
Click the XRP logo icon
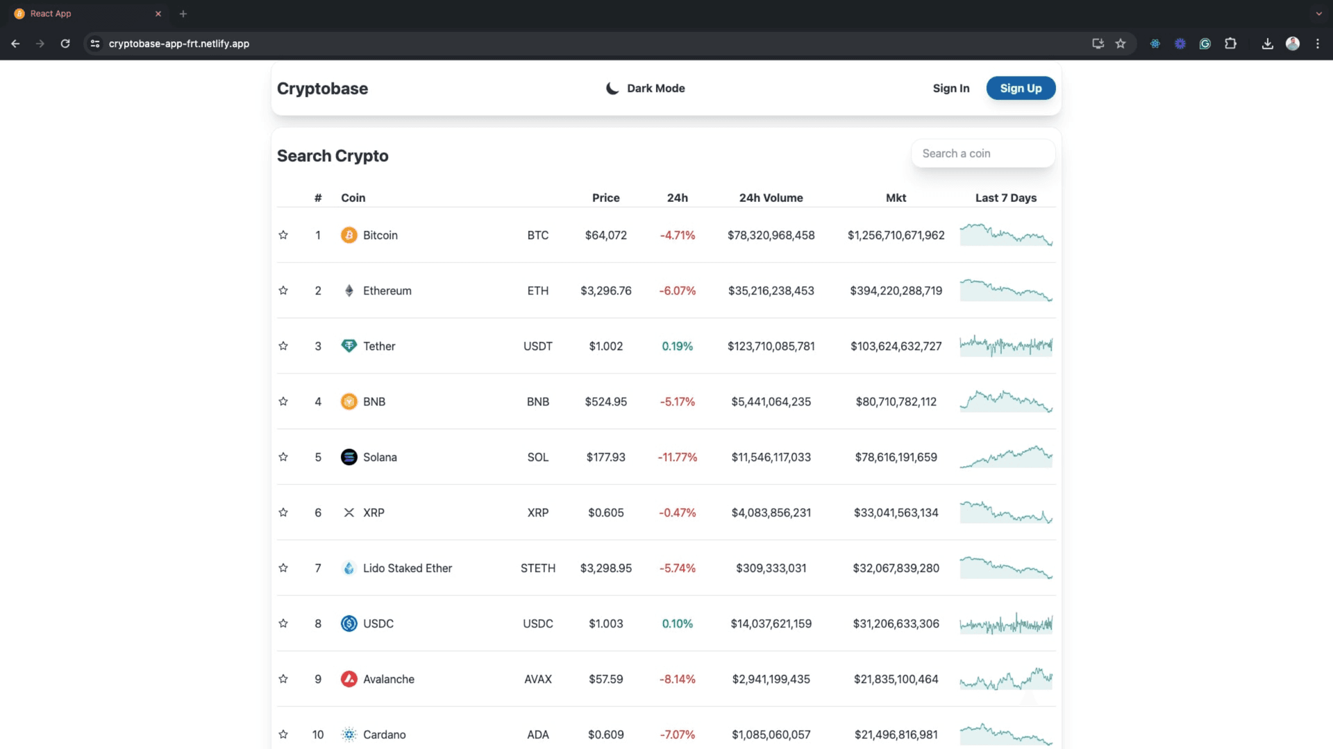click(x=349, y=513)
